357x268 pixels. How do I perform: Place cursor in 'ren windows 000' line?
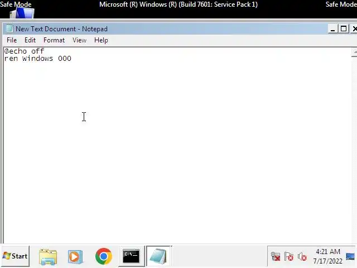click(x=38, y=59)
